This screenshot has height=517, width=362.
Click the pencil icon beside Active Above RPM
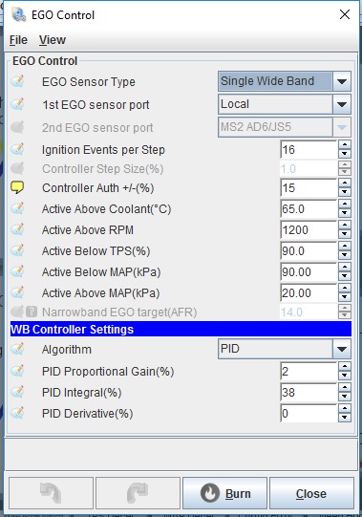pos(17,229)
